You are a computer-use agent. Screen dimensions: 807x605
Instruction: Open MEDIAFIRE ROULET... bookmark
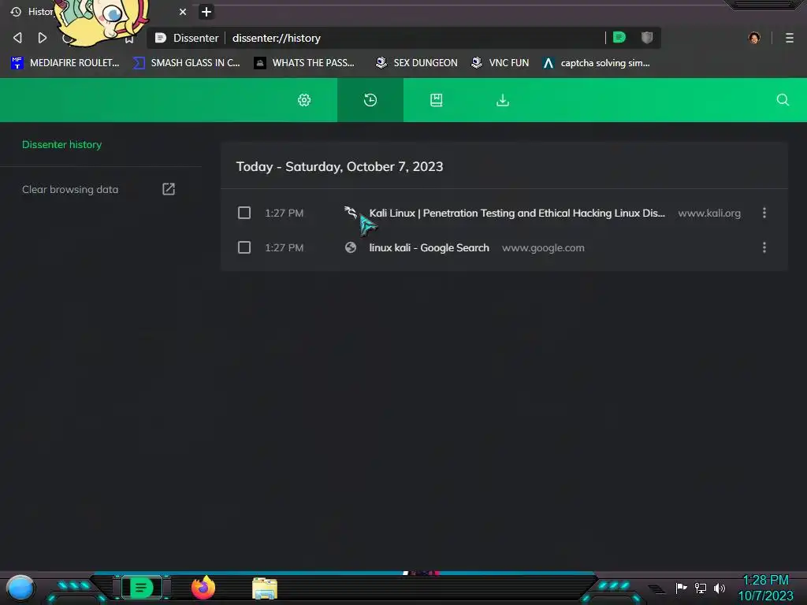tap(65, 63)
